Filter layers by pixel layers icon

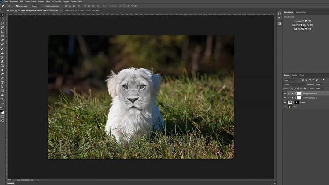(303, 80)
